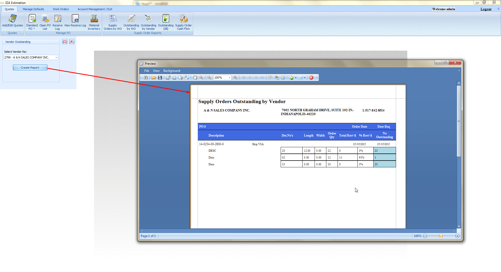Open the Work Orders tab
This screenshot has height=272, width=501.
(x=61, y=9)
